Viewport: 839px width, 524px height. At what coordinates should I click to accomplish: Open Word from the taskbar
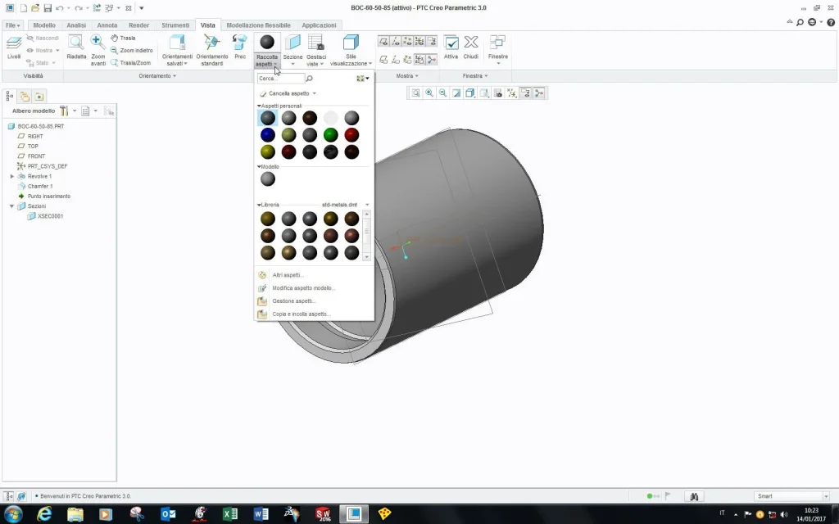261,514
